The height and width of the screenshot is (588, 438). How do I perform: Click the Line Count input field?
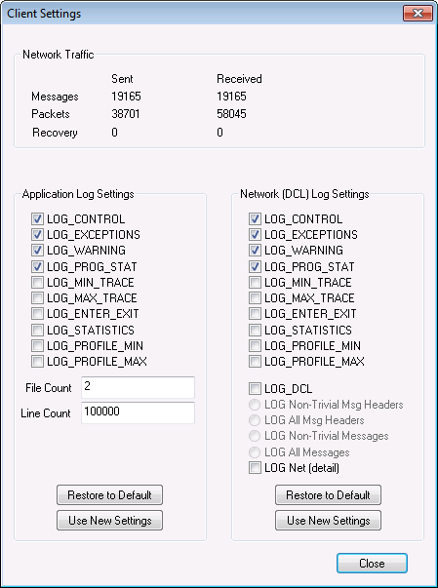click(138, 412)
